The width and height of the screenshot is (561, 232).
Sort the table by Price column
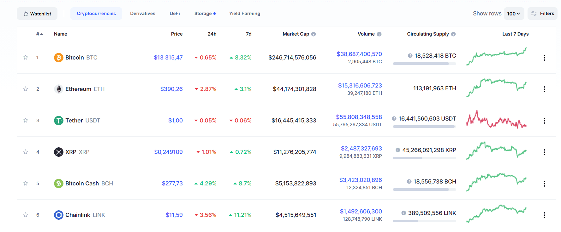pyautogui.click(x=177, y=34)
